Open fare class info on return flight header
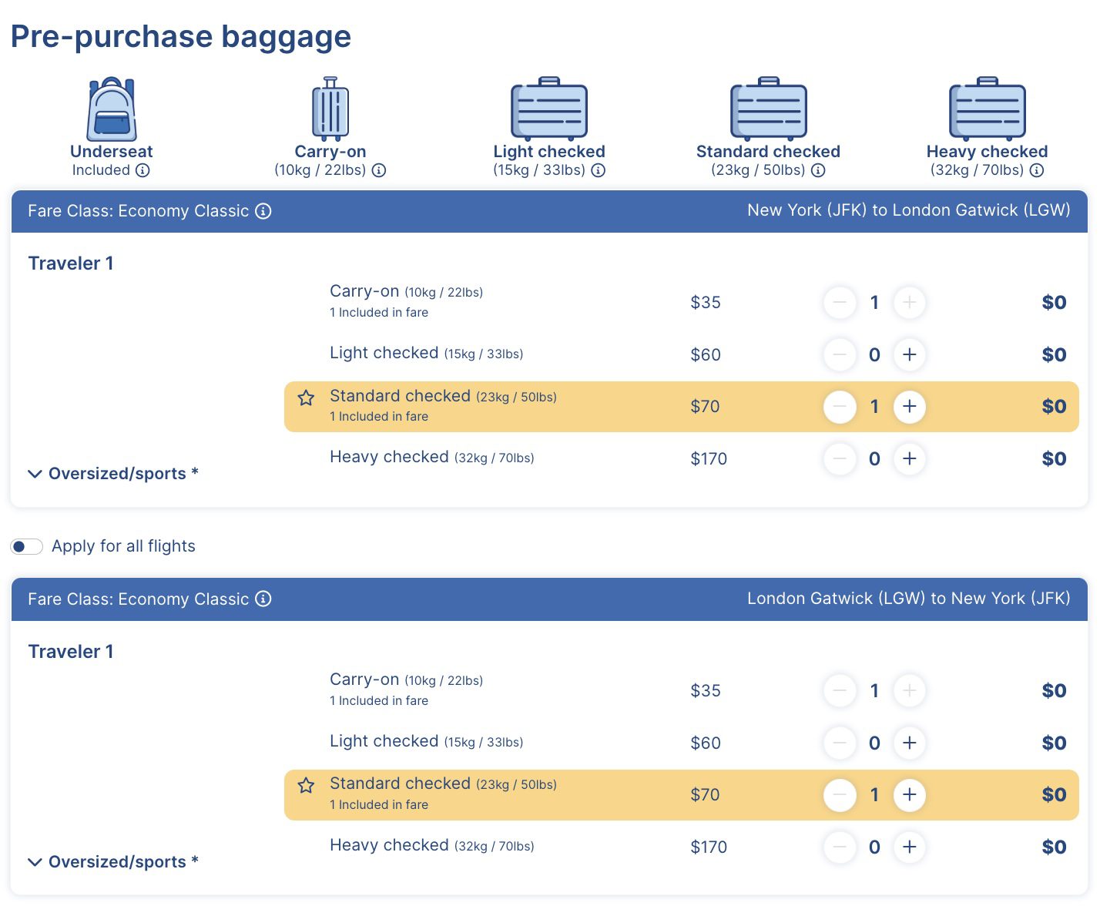 264,599
